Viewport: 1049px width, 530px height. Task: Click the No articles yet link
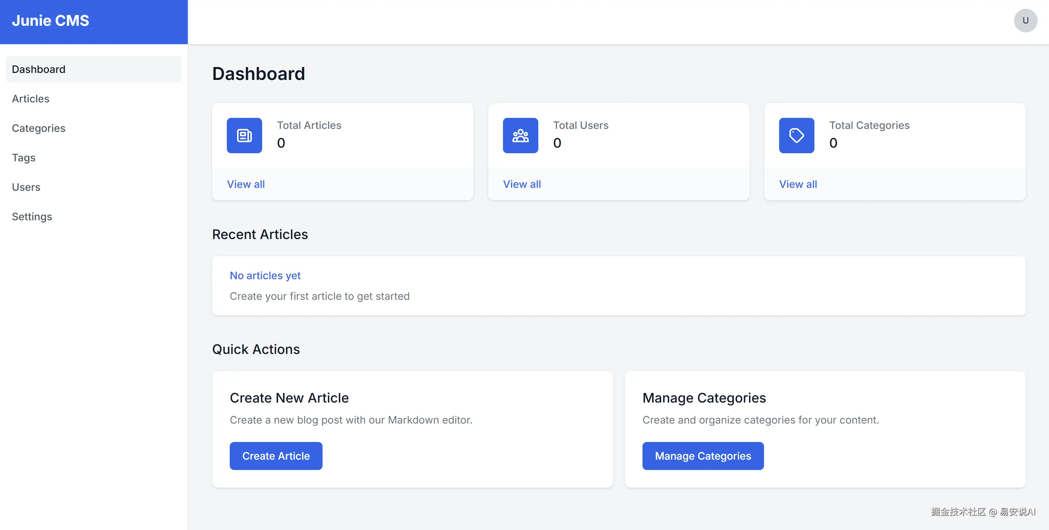[265, 275]
